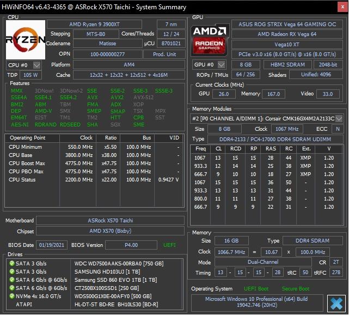Close the System Summary window
Image resolution: width=349 pixels, height=315 pixels.
[342, 7]
